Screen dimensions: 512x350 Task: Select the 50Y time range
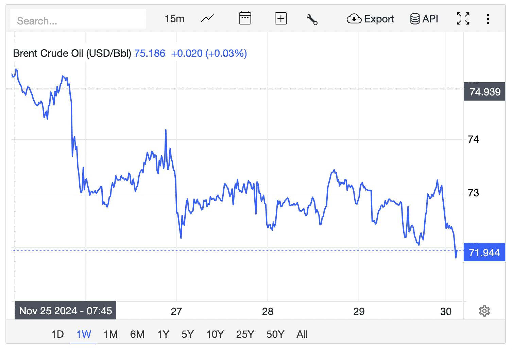(275, 334)
